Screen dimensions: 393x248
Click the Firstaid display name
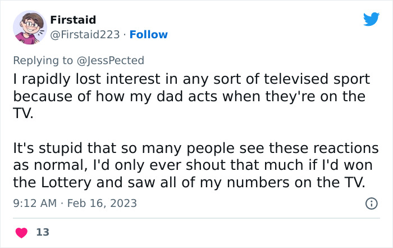[73, 20]
